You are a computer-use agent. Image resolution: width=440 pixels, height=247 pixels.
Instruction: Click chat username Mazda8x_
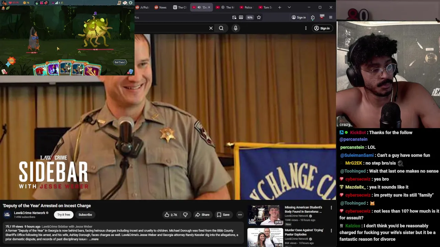pyautogui.click(x=356, y=187)
